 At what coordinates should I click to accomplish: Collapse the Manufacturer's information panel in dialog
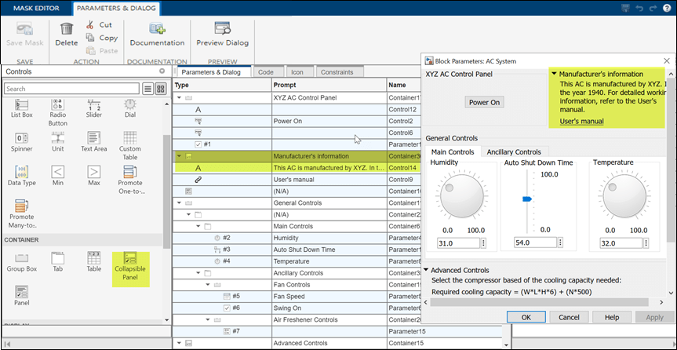554,74
